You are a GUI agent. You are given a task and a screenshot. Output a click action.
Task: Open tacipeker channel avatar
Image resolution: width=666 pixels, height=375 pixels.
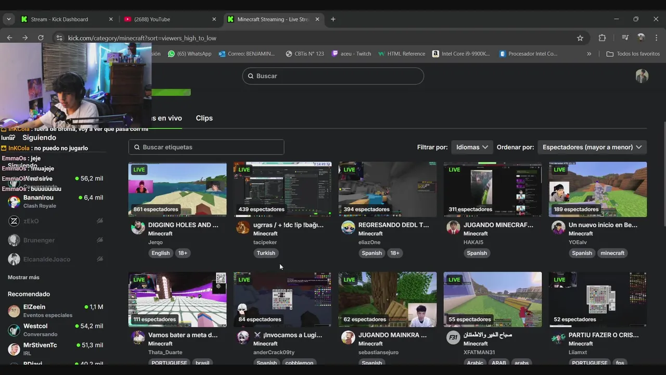(243, 228)
